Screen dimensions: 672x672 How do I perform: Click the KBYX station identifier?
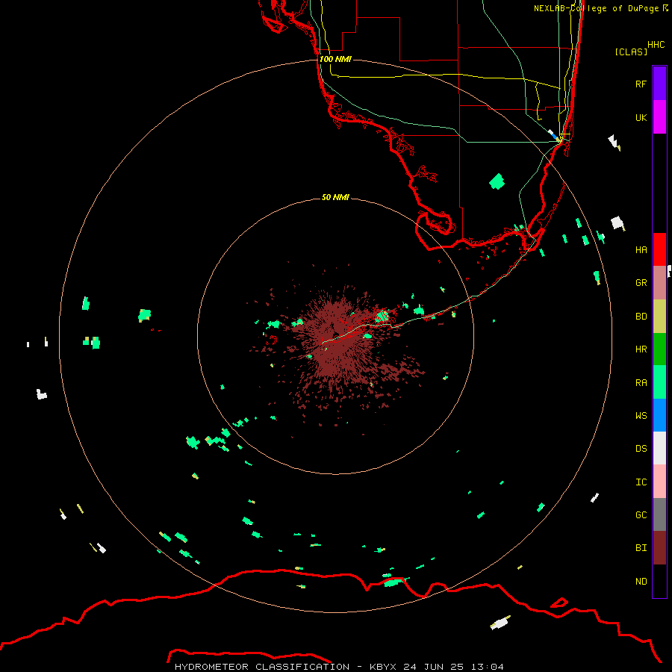383,667
